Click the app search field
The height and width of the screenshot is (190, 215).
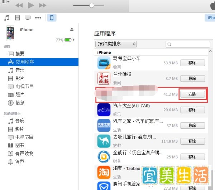pyautogui.click(x=188, y=44)
